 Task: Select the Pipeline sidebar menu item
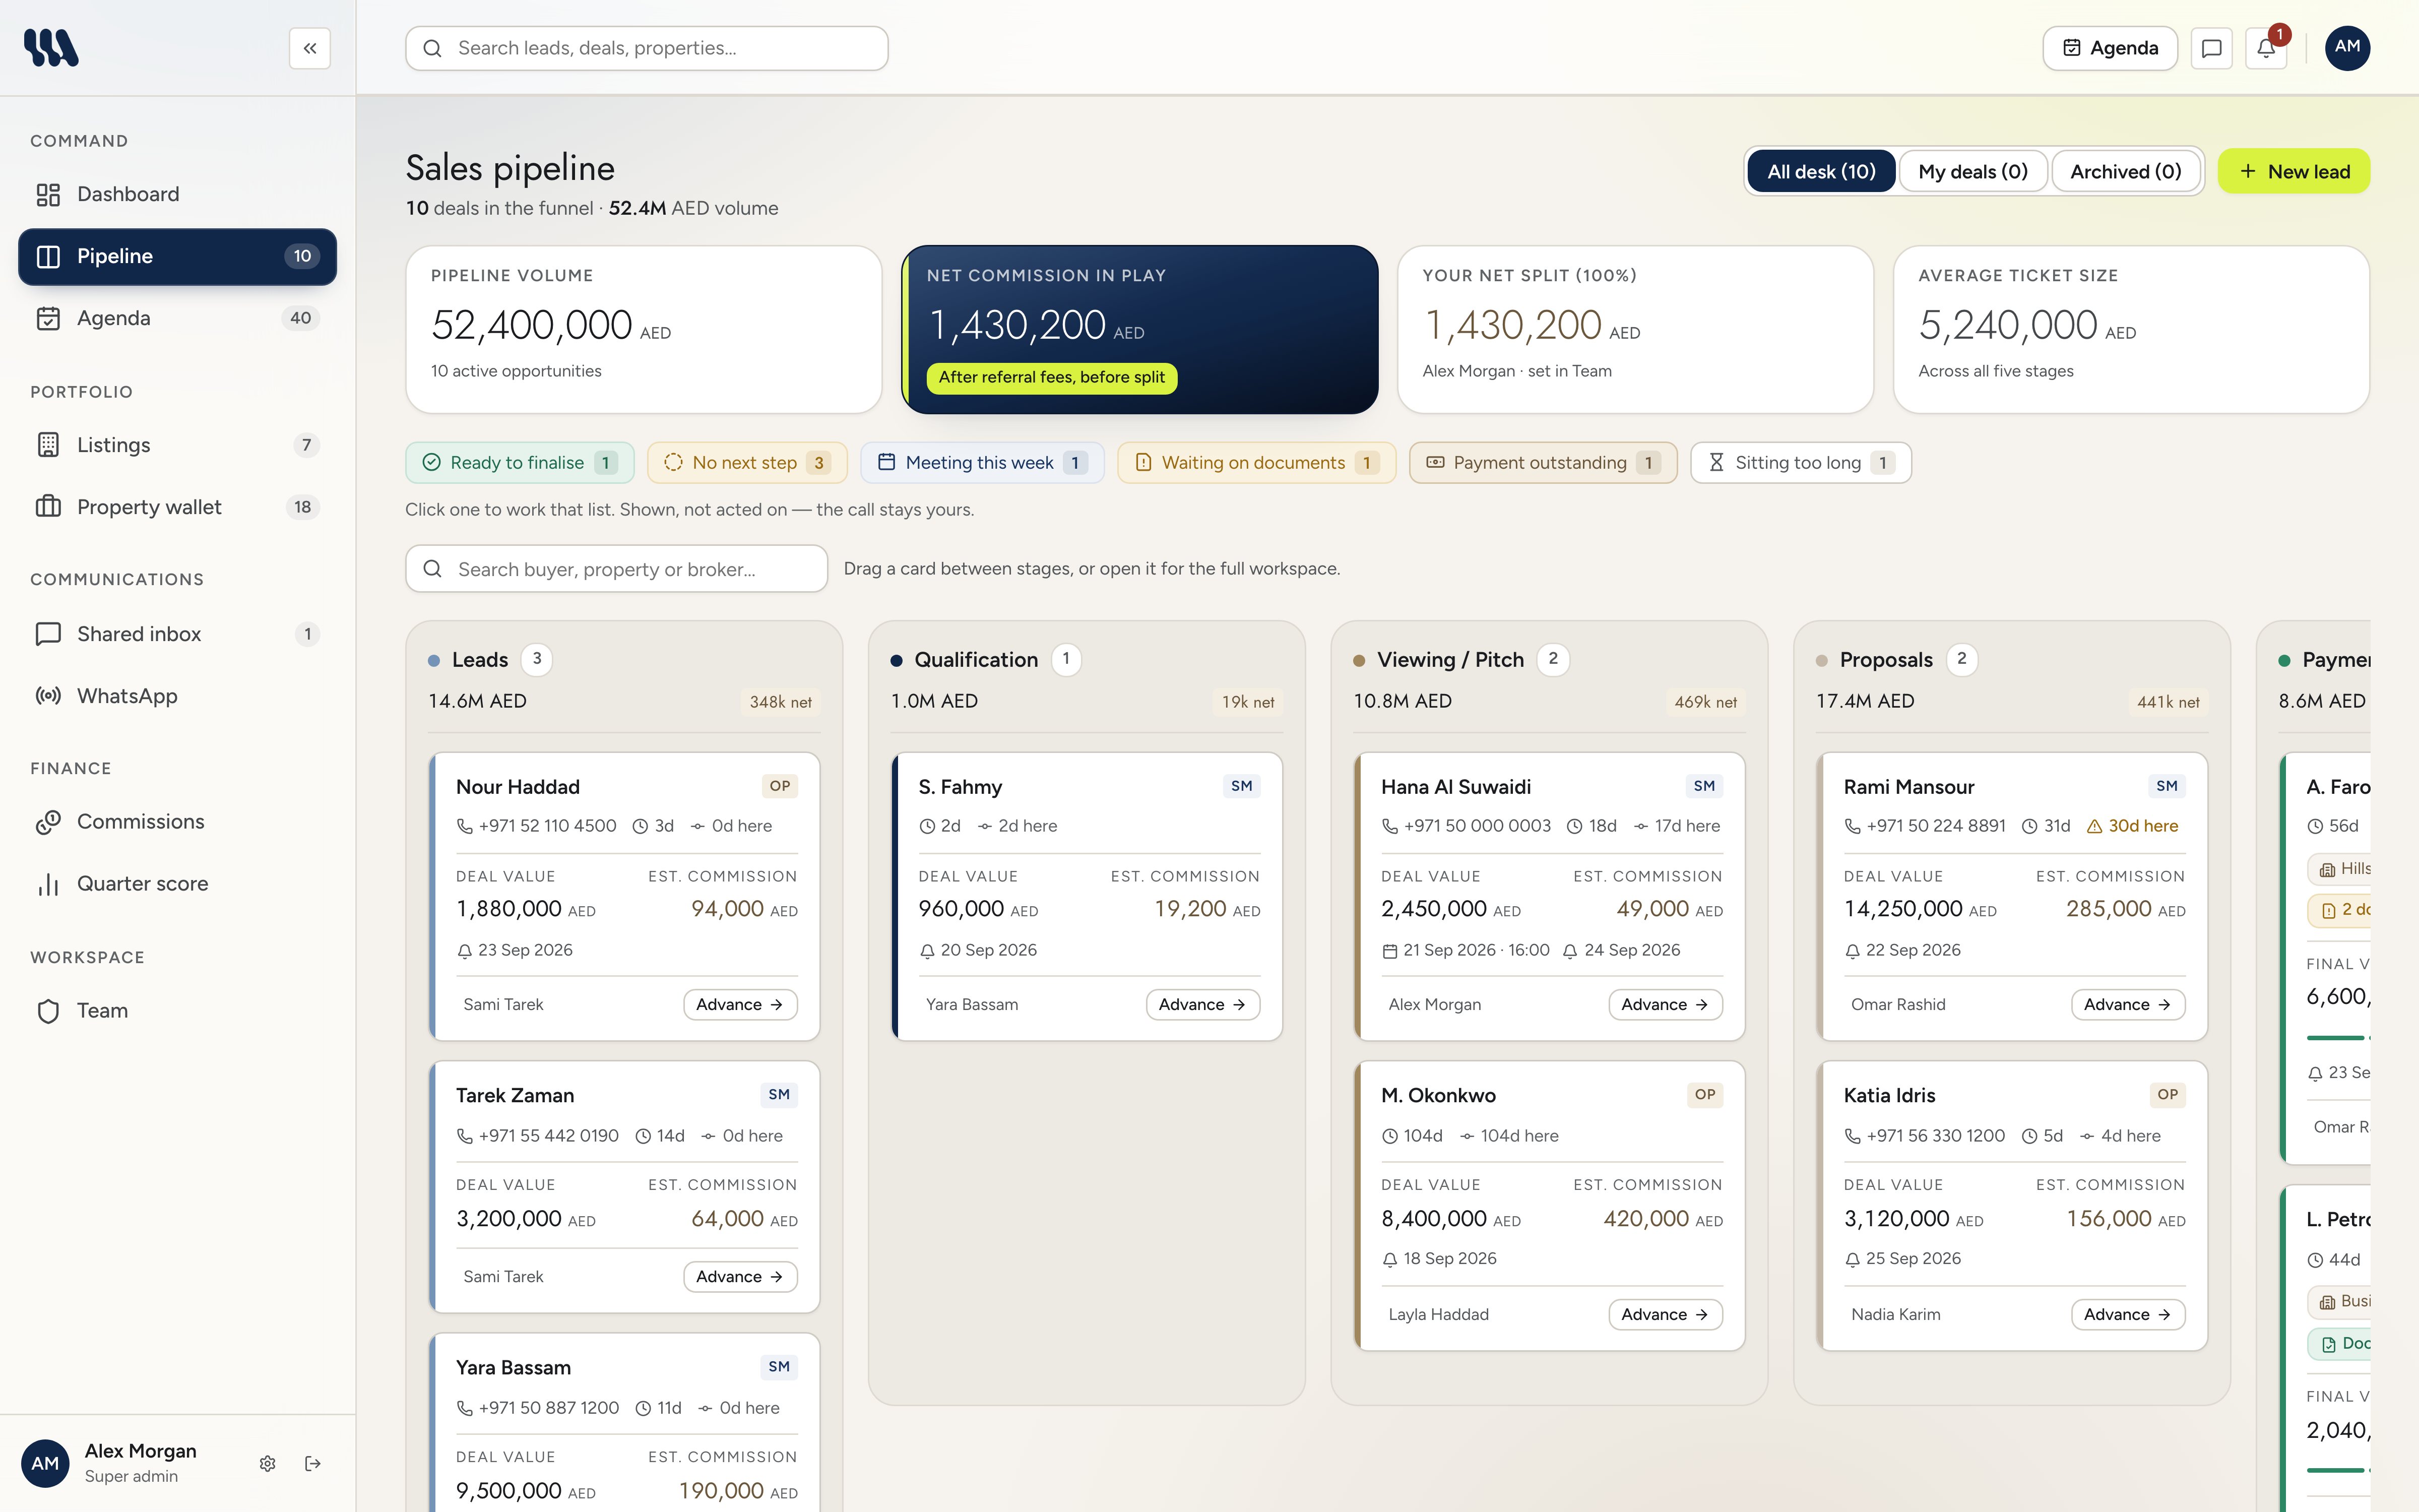[178, 257]
